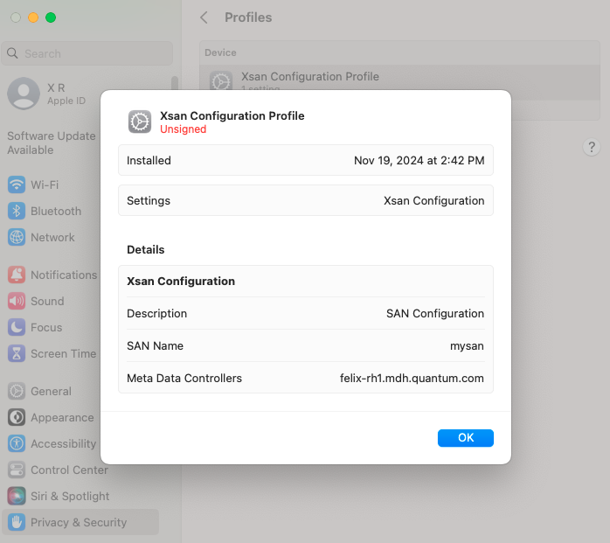Select the Bluetooth sidebar label
This screenshot has width=610, height=543.
click(x=56, y=211)
